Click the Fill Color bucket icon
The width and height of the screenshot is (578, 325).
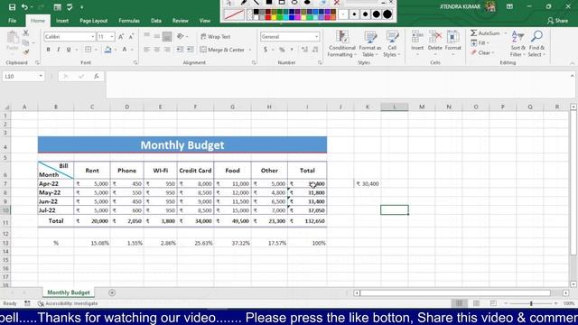click(x=107, y=50)
